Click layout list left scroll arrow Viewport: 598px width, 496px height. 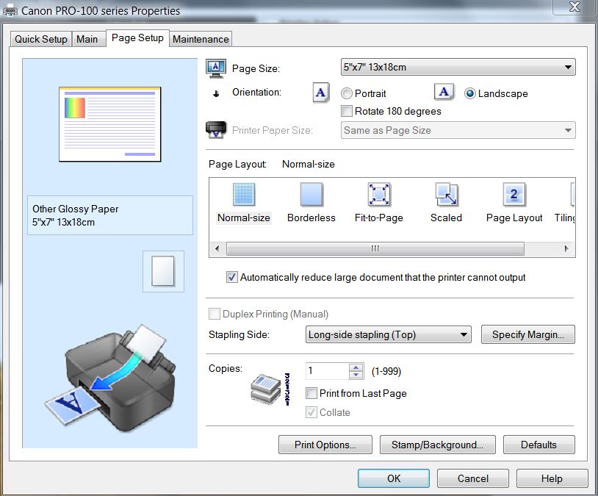click(x=217, y=249)
